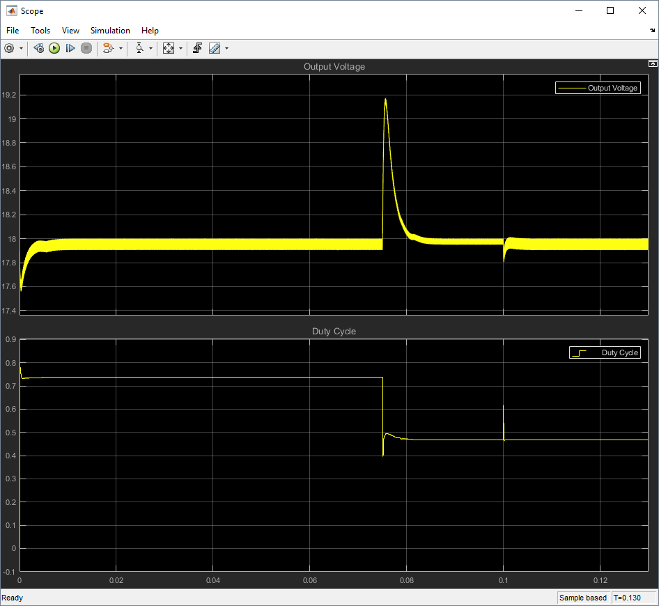Click the Duty Cycle plot title
Image resolution: width=659 pixels, height=606 pixels.
[x=334, y=331]
